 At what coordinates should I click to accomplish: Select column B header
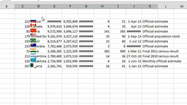pos(6,6)
